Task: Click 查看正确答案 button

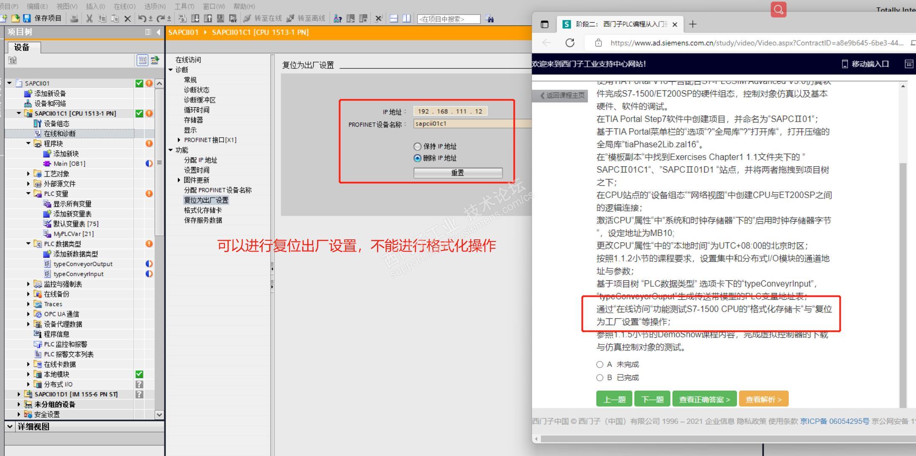Action: tap(704, 399)
